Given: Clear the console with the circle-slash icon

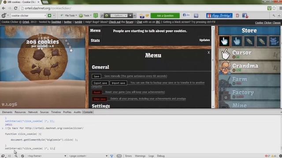Looking at the screenshot, I should tap(22, 156).
